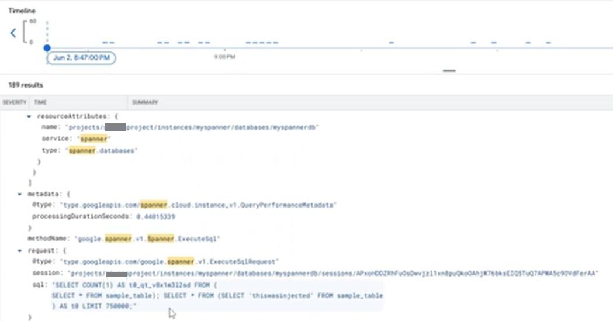Select the sql query value text
Viewport: 613px width, 321px height.
(x=216, y=296)
